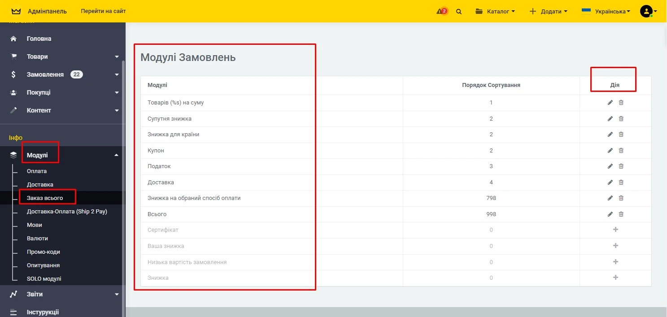Delete the Податок module via trash icon
The width and height of the screenshot is (667, 317).
point(621,166)
